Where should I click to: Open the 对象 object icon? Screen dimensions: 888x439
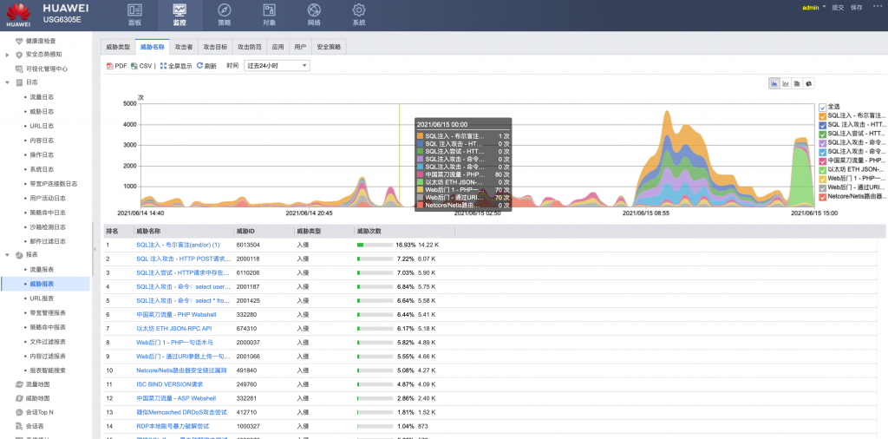tap(270, 10)
